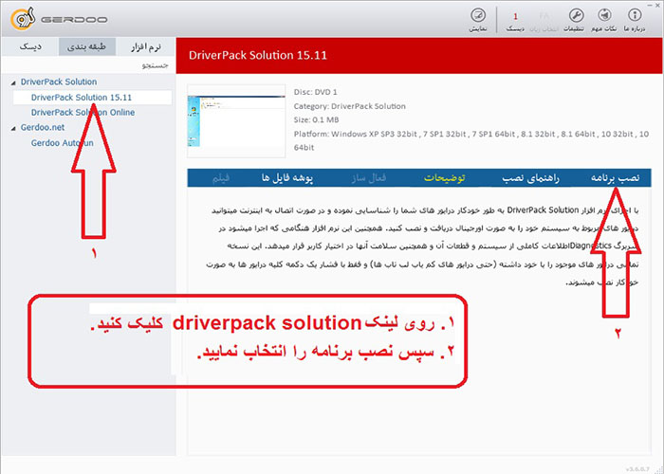Select Gerdoo.net category label in tree
The width and height of the screenshot is (664, 474).
coord(43,127)
